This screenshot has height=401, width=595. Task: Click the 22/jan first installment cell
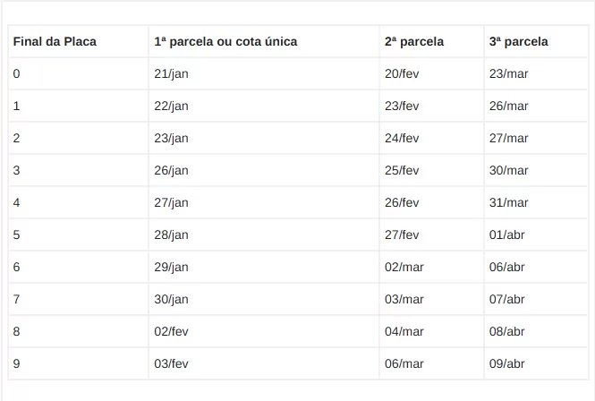[171, 106]
